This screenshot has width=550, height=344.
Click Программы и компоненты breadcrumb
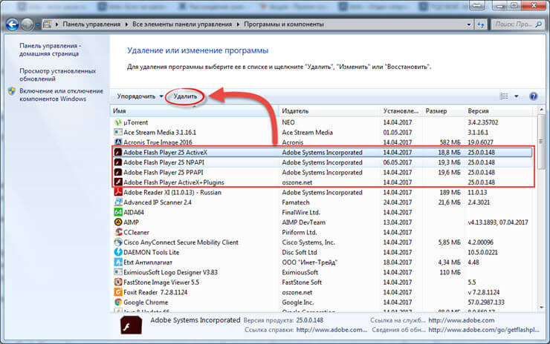coord(284,24)
